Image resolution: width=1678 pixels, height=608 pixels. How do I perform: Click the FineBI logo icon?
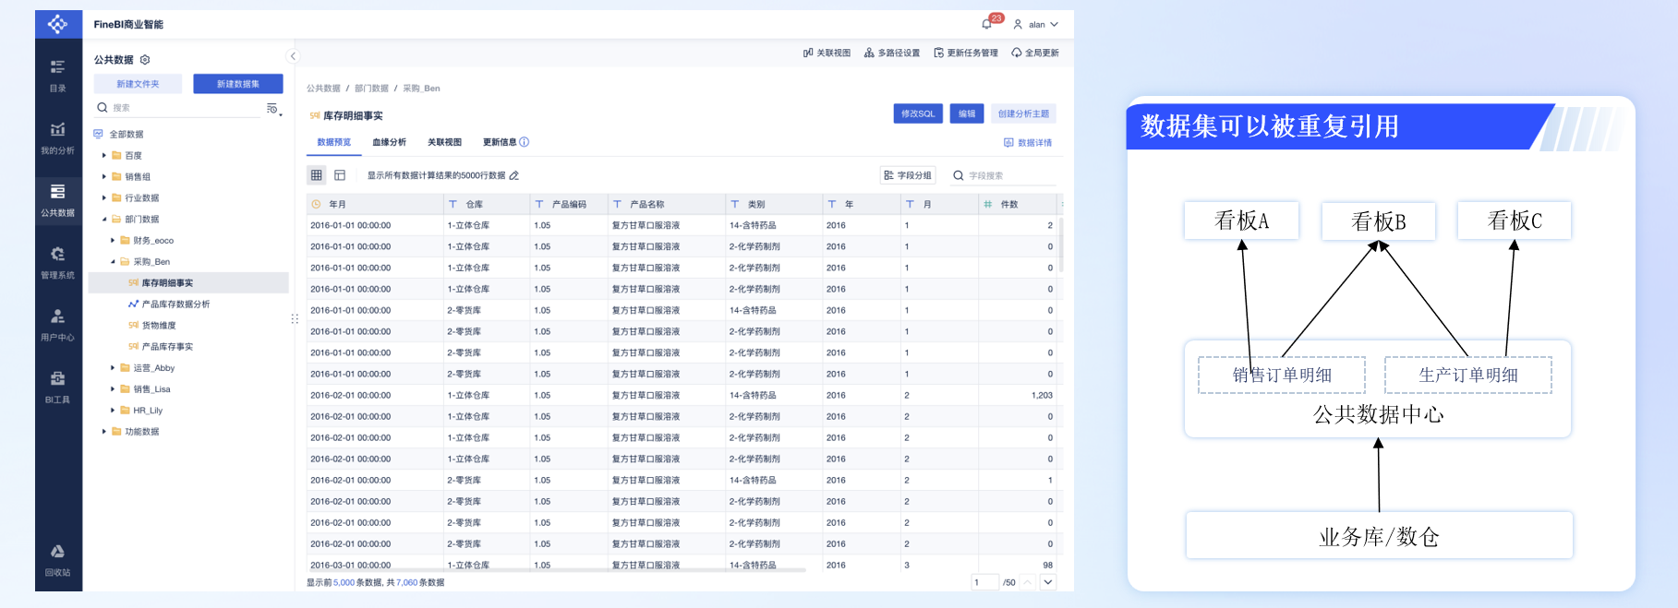(x=57, y=24)
